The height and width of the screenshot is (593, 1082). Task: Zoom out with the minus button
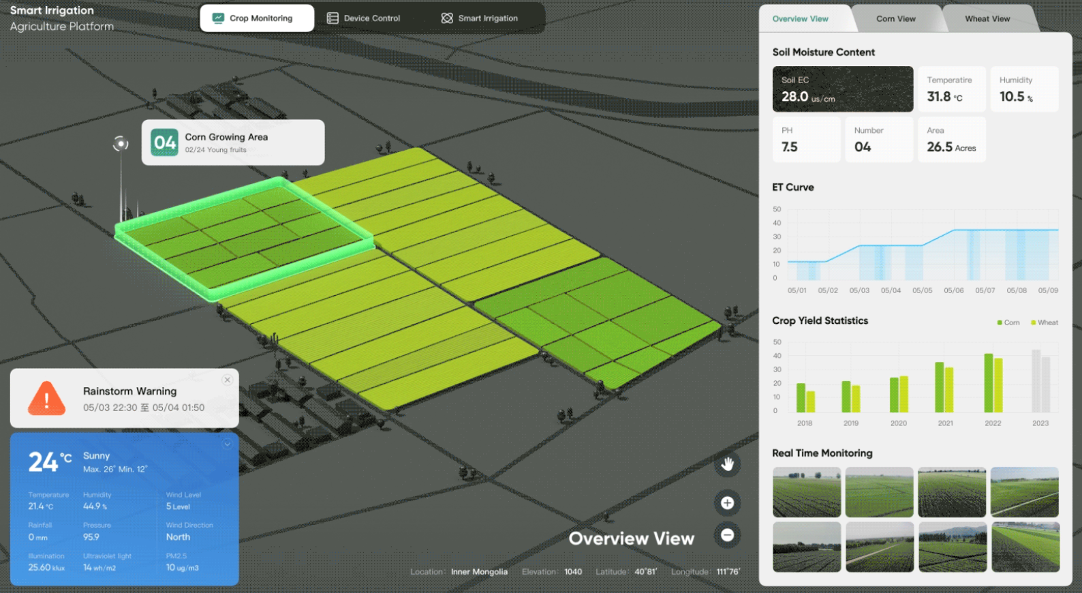[x=727, y=535]
